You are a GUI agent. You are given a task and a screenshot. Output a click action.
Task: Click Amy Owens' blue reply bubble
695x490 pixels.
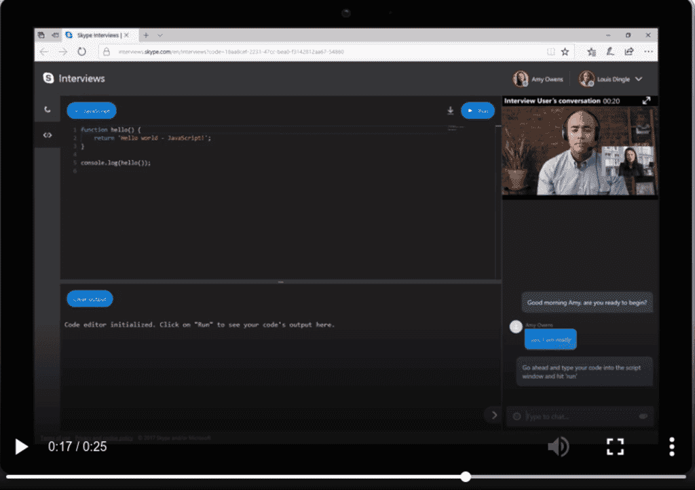pyautogui.click(x=550, y=340)
